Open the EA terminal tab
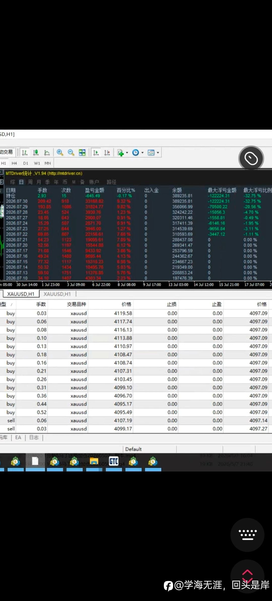The height and width of the screenshot is (601, 272). pos(18,437)
